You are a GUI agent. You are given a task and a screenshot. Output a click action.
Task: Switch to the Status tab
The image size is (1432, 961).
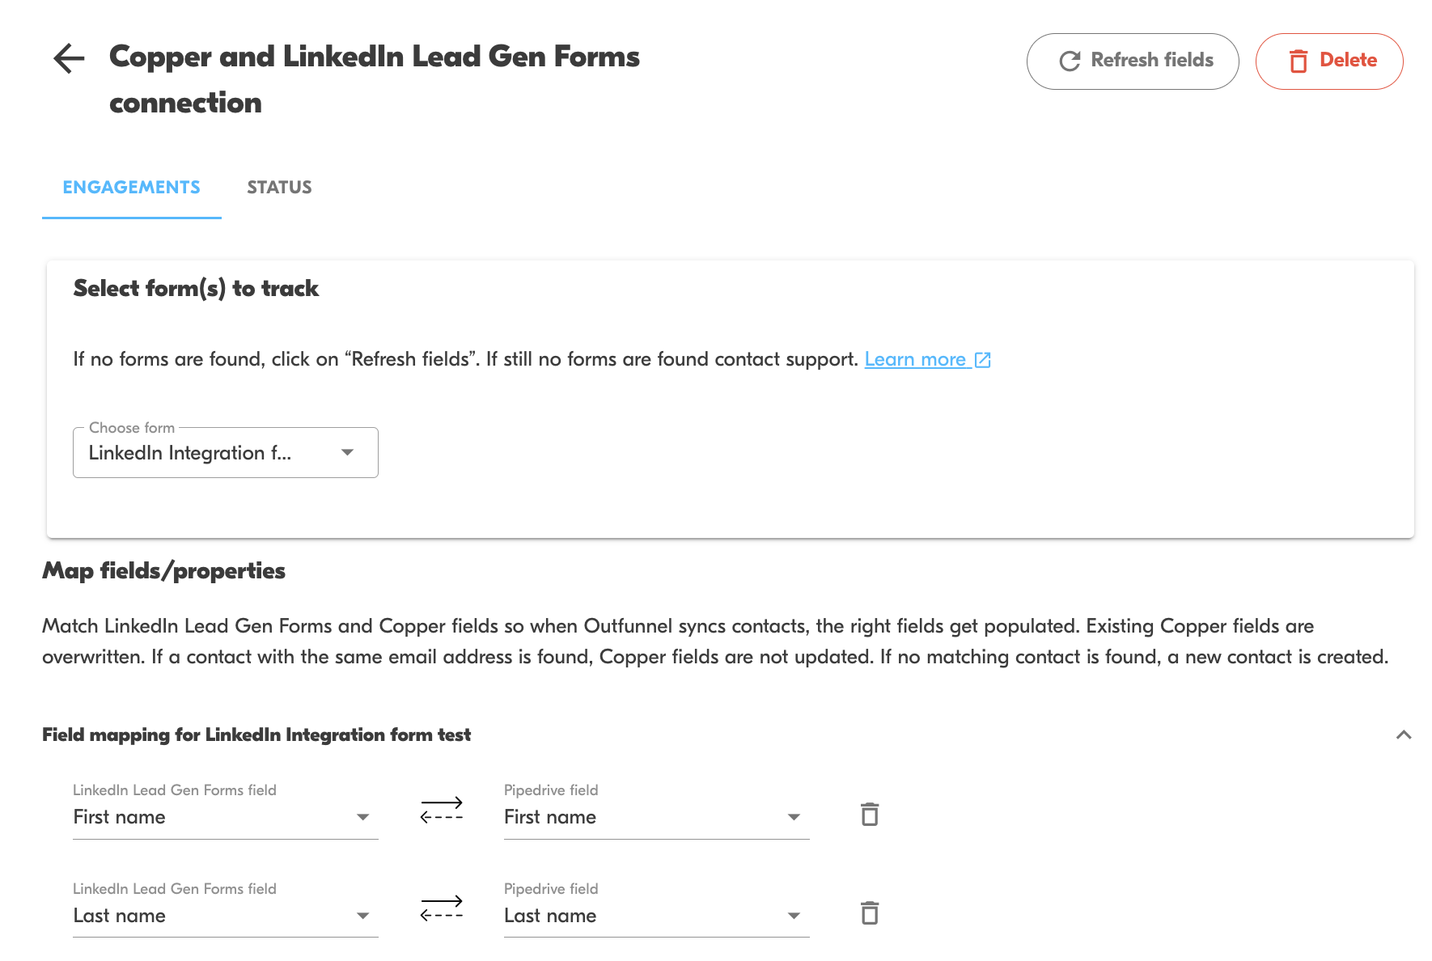click(x=279, y=188)
